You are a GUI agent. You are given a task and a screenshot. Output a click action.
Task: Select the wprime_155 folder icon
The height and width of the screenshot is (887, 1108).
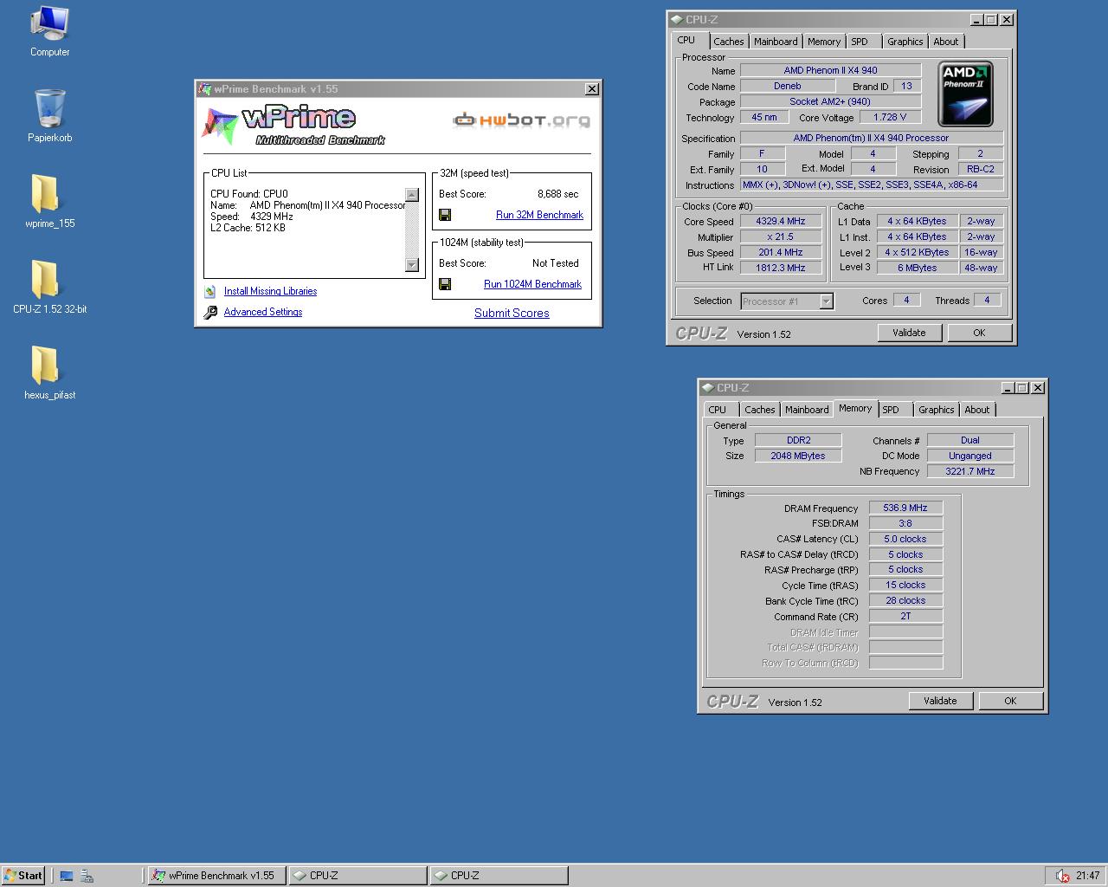pos(45,193)
